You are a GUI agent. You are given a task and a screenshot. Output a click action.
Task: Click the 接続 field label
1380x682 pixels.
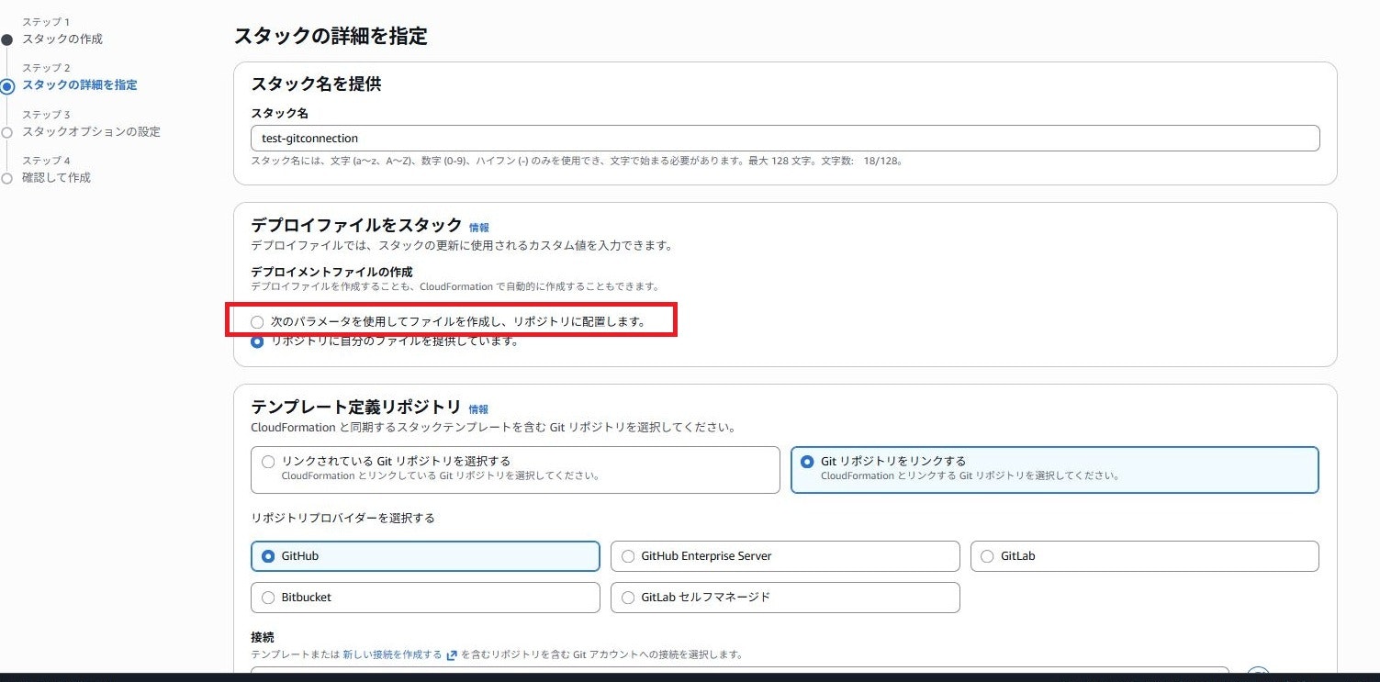(263, 637)
